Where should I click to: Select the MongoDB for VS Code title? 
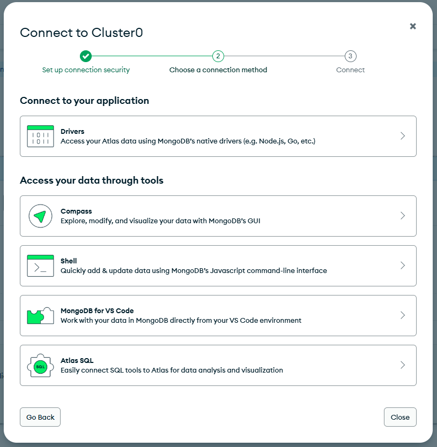(97, 310)
